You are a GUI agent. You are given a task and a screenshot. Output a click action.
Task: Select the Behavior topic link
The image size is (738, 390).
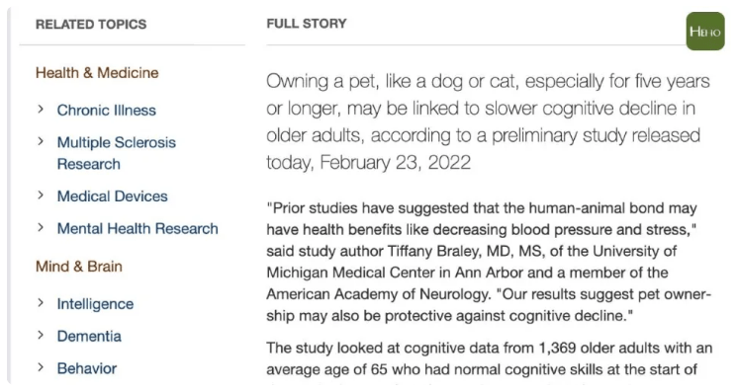click(x=87, y=368)
